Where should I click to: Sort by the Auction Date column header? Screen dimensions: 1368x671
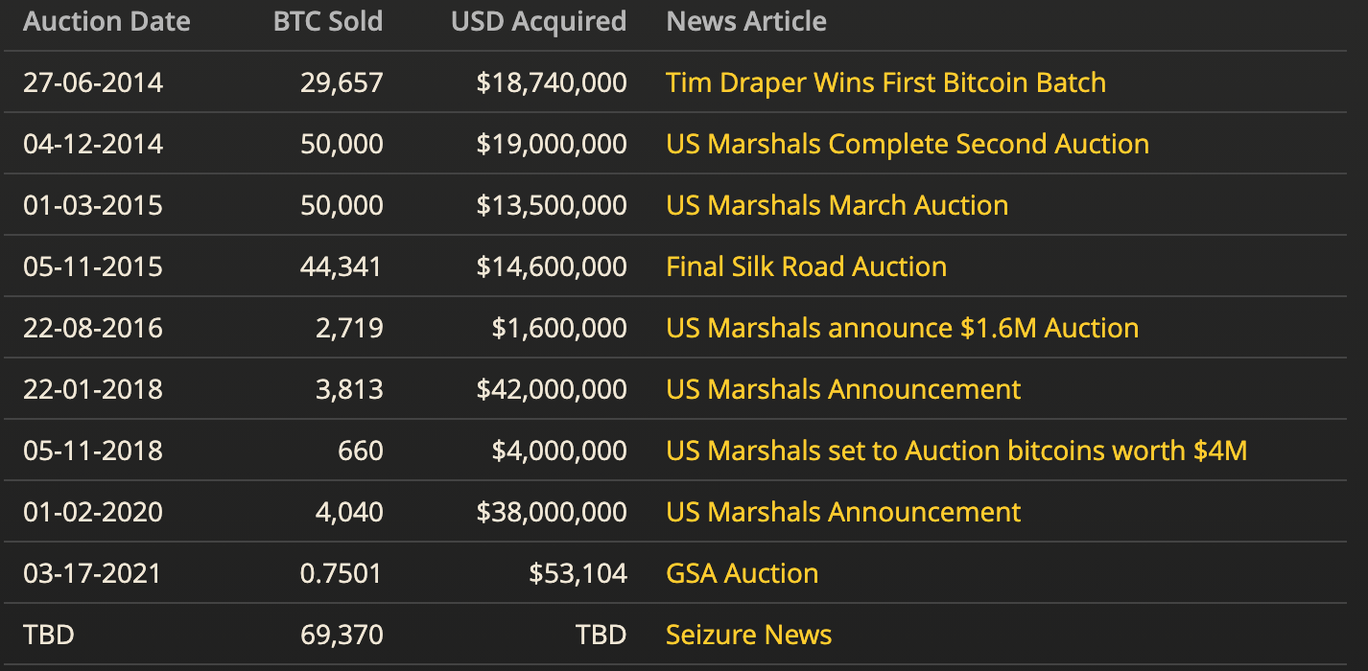(106, 21)
